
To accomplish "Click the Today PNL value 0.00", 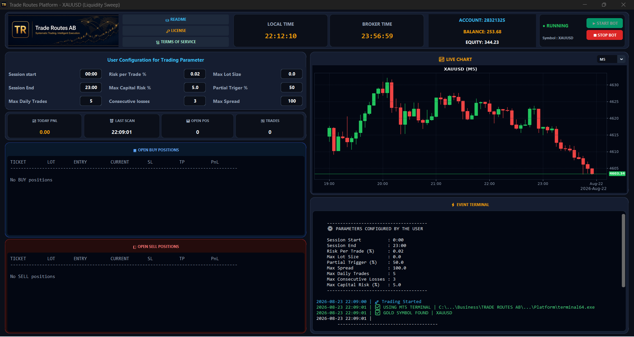I will point(45,132).
